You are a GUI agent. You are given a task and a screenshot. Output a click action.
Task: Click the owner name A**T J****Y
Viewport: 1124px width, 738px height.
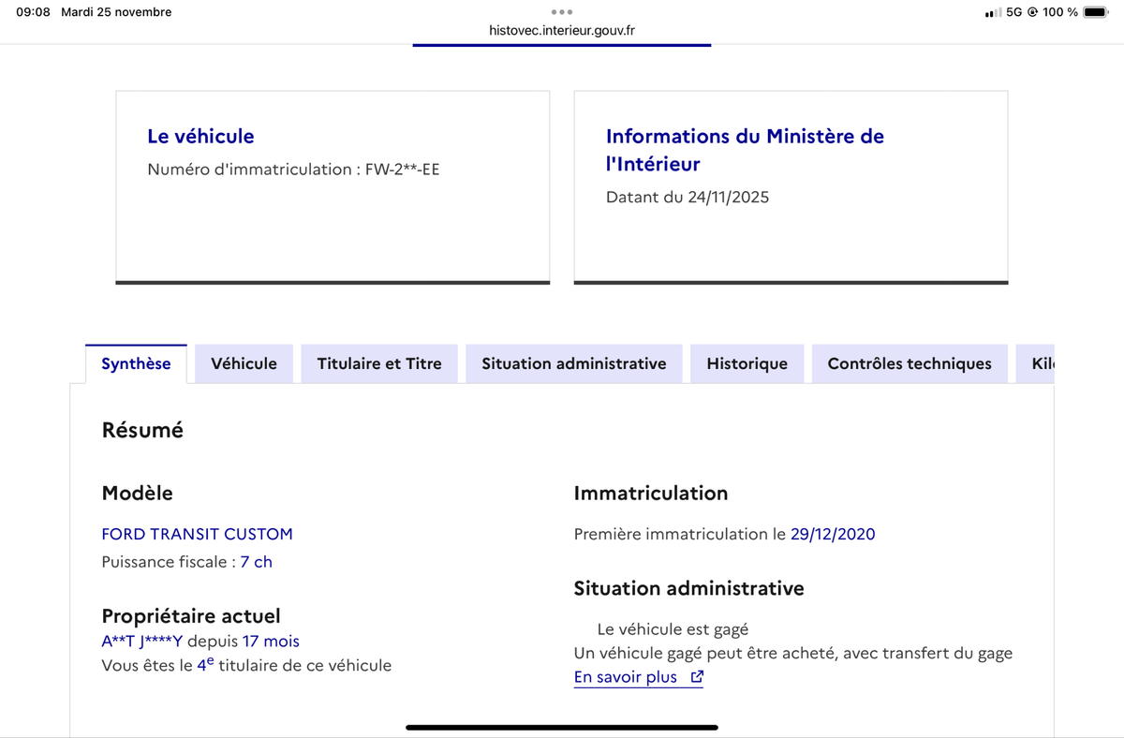point(142,642)
